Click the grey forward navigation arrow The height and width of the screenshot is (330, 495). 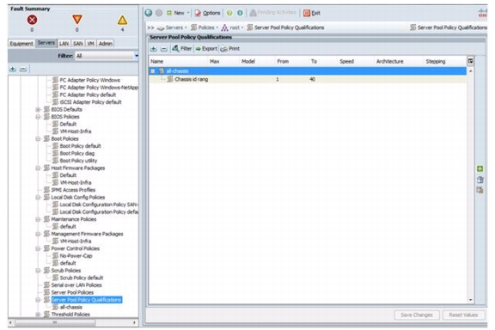coord(159,13)
